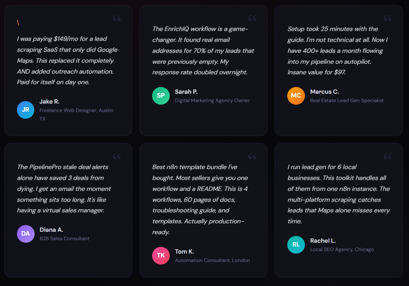
Task: Click Marcus C.'s orange MC avatar
Action: point(296,95)
